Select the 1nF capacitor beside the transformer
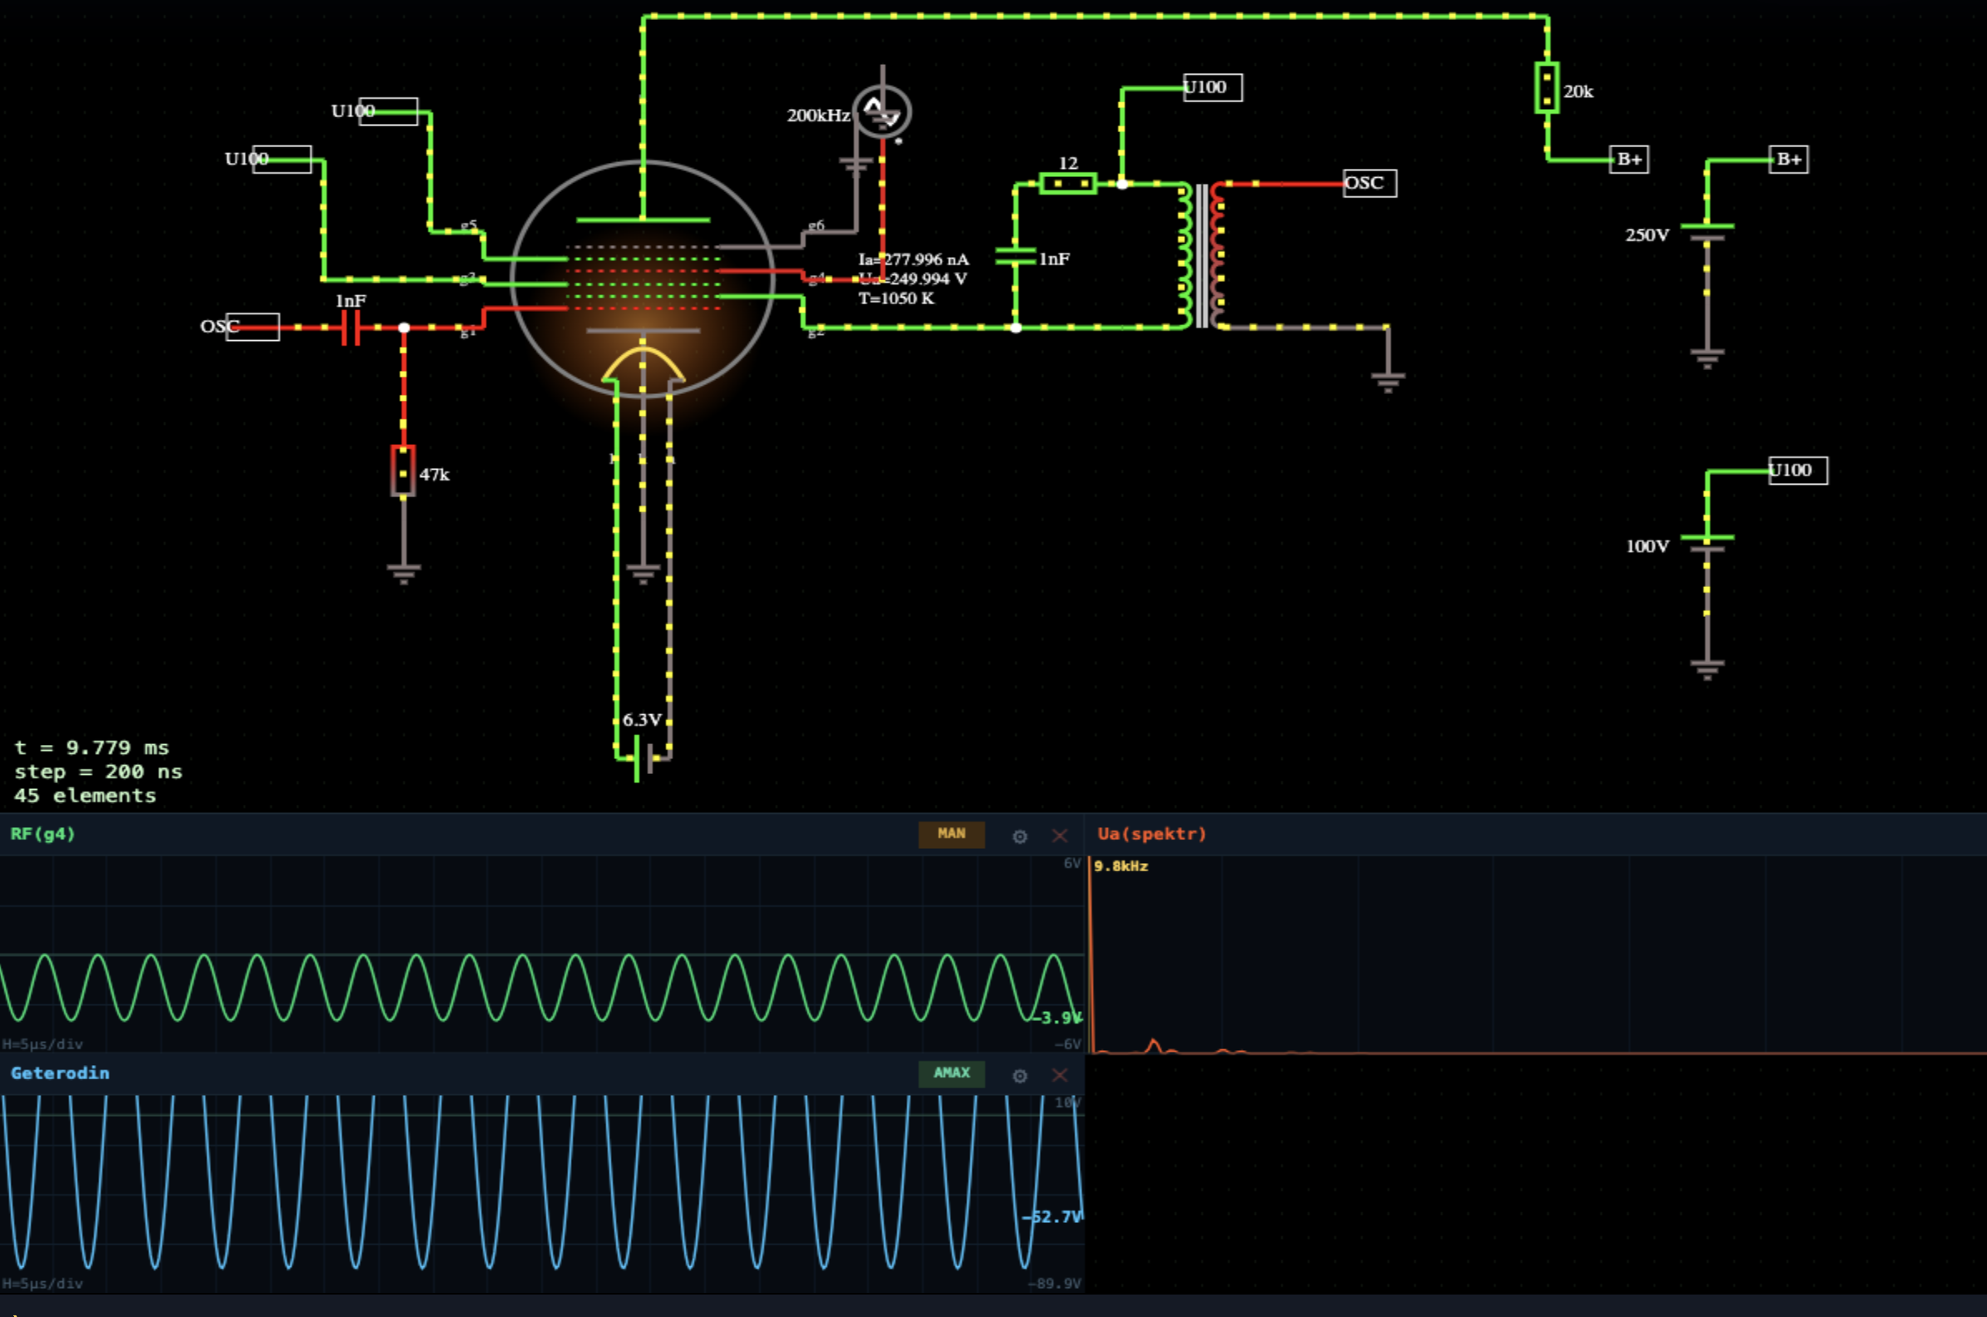 point(1015,256)
